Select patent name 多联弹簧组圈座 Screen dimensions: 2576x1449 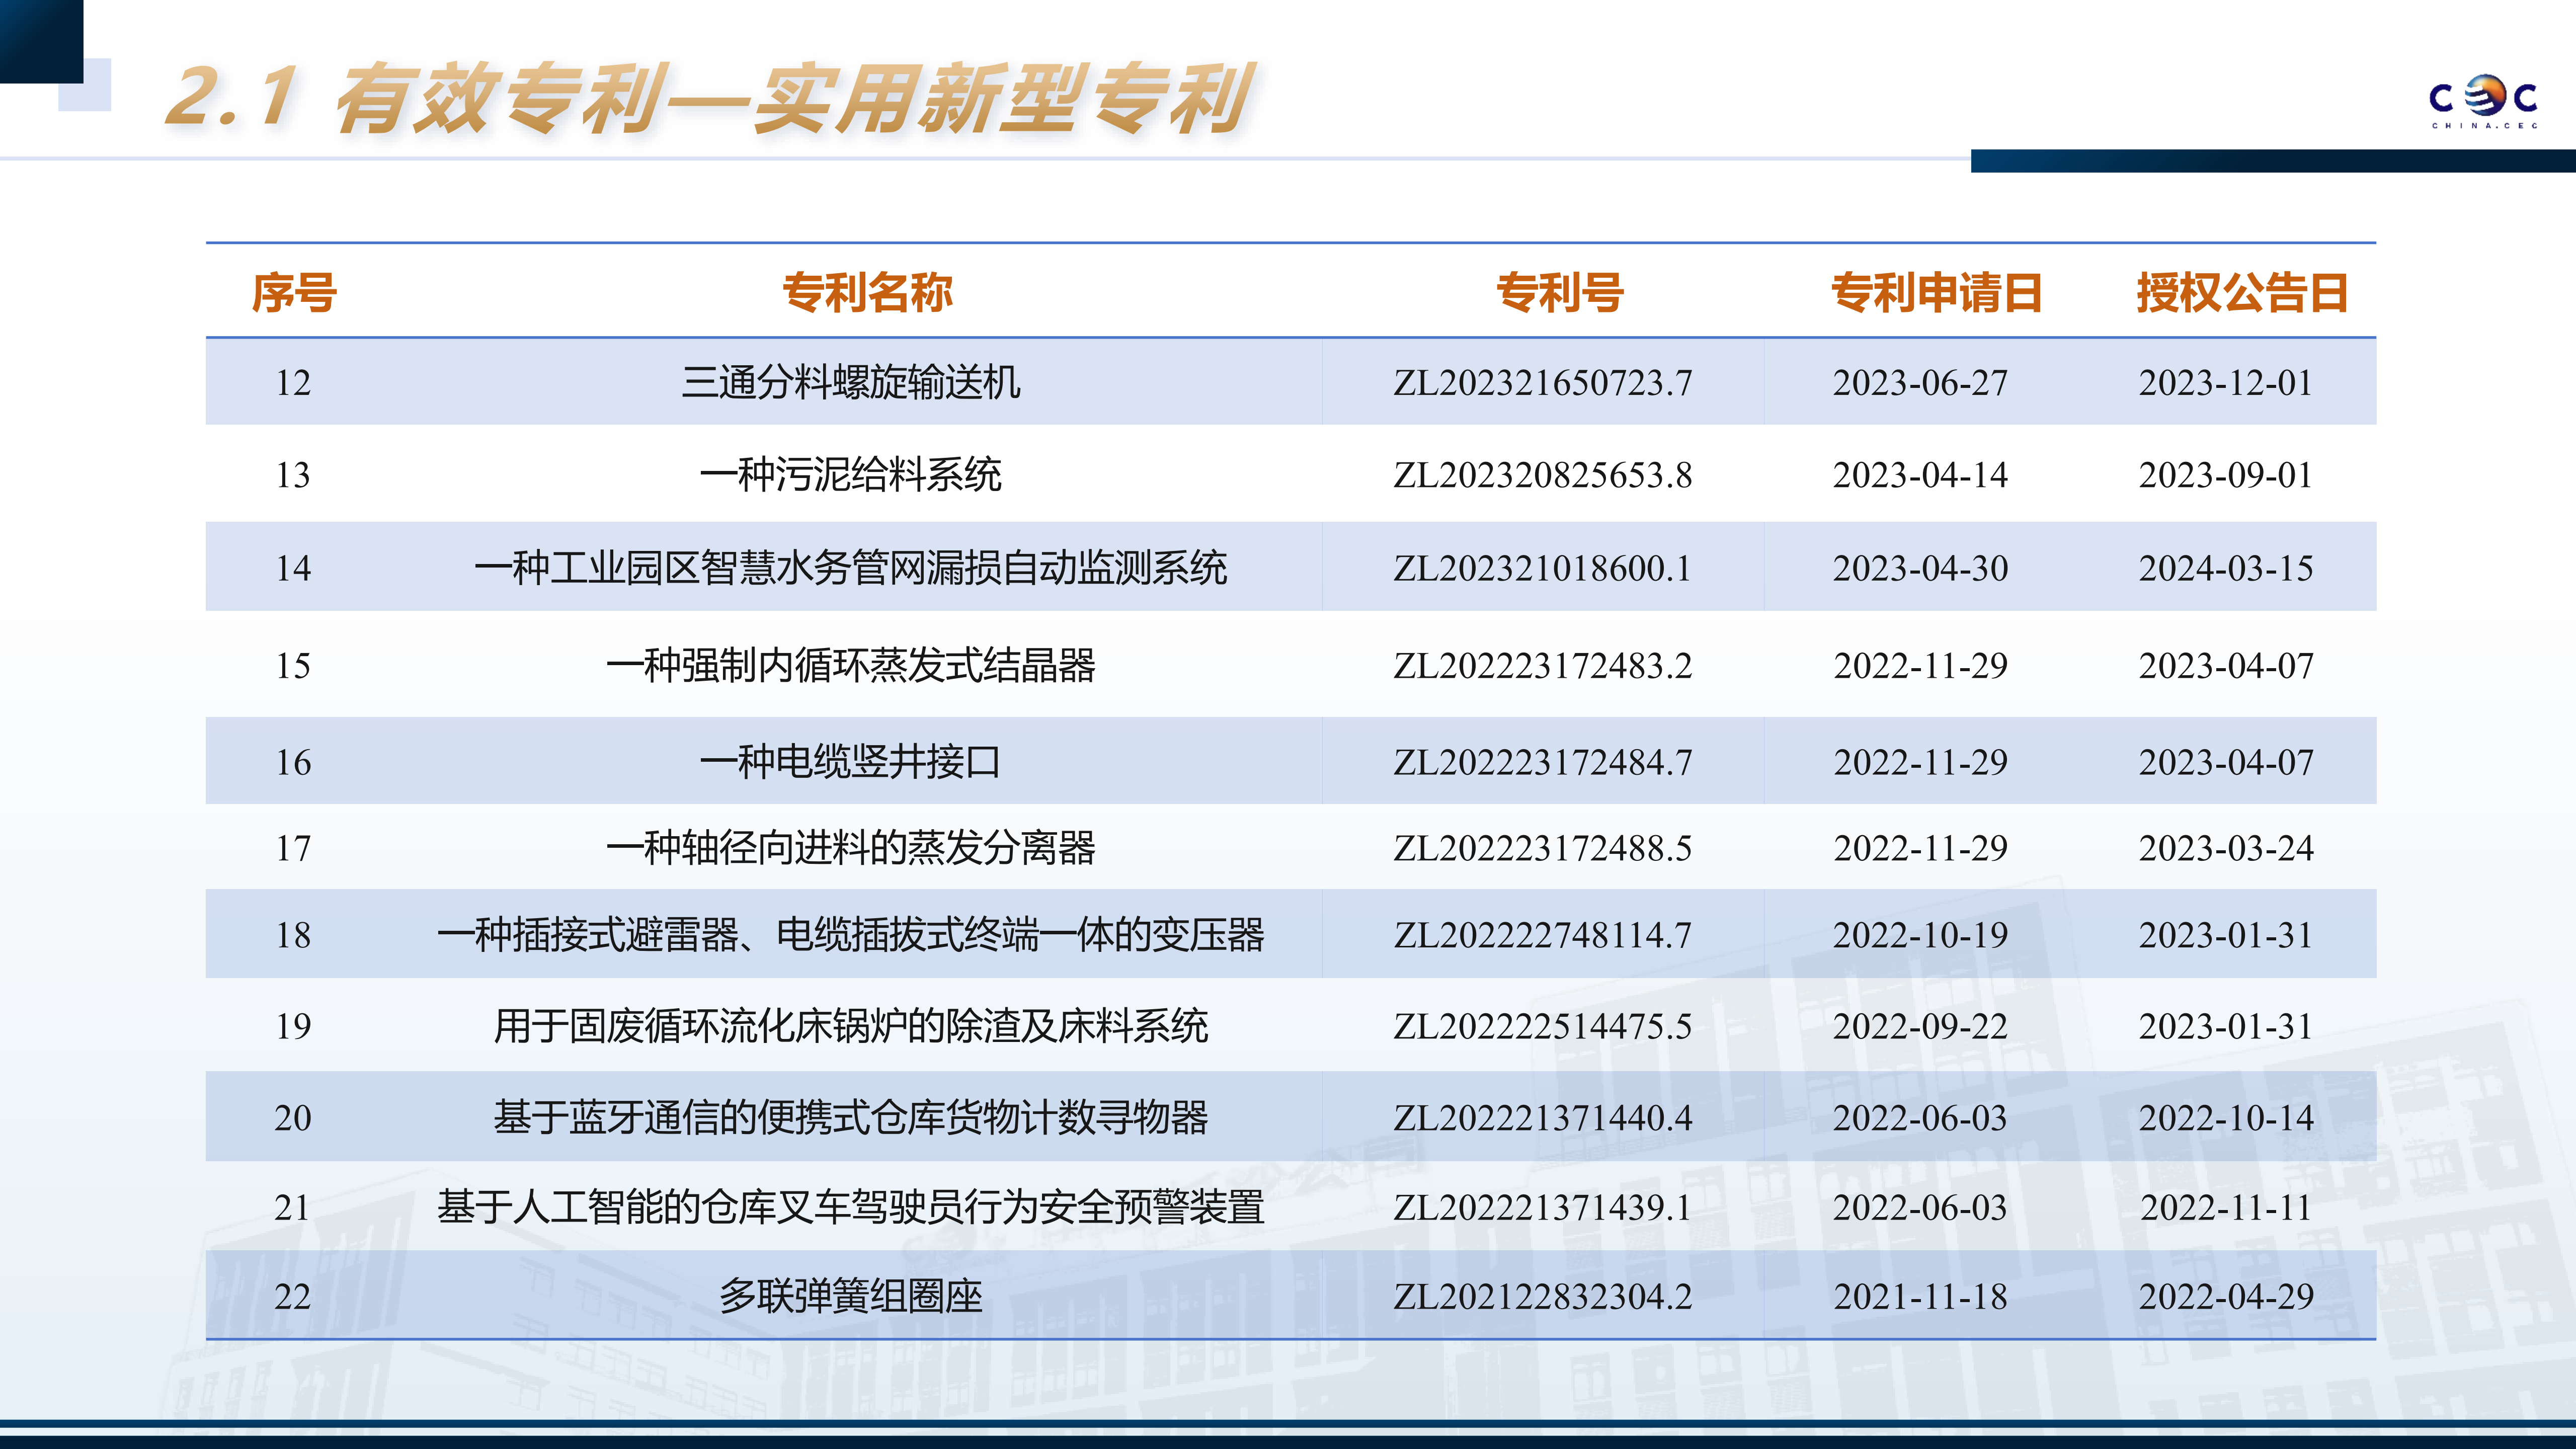click(x=851, y=1296)
